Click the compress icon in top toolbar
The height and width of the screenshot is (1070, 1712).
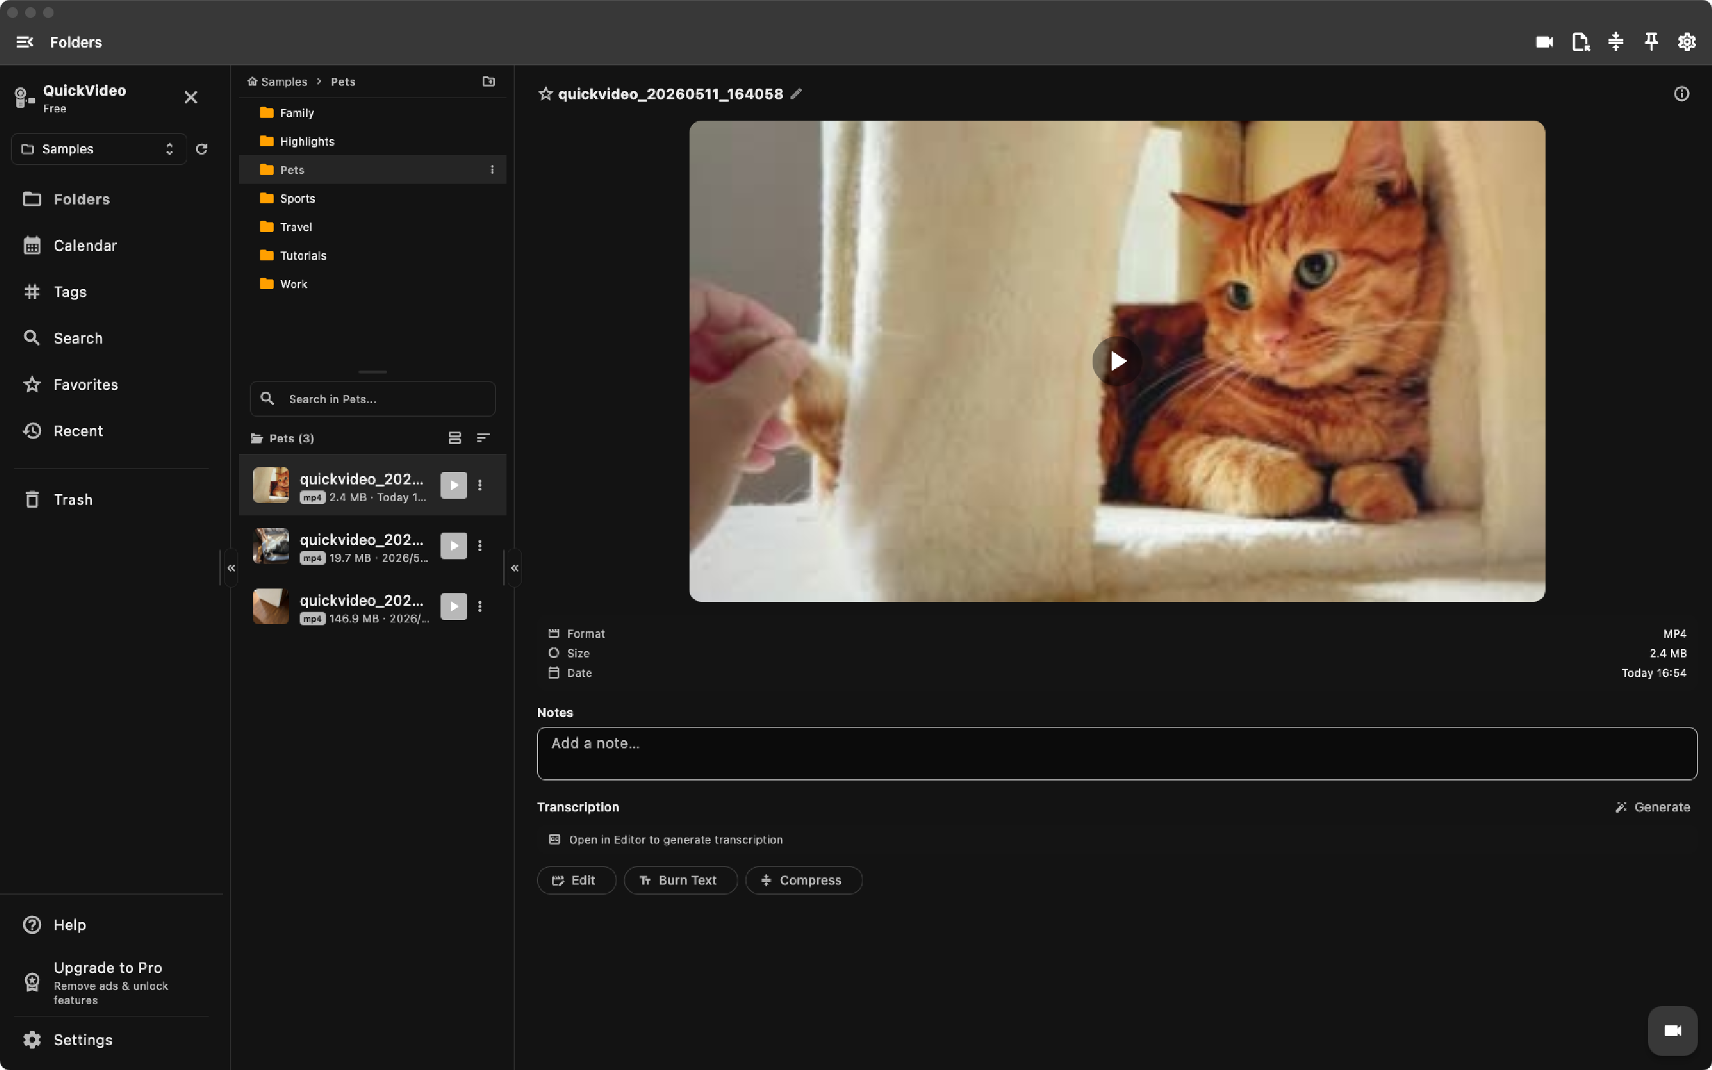[1616, 42]
